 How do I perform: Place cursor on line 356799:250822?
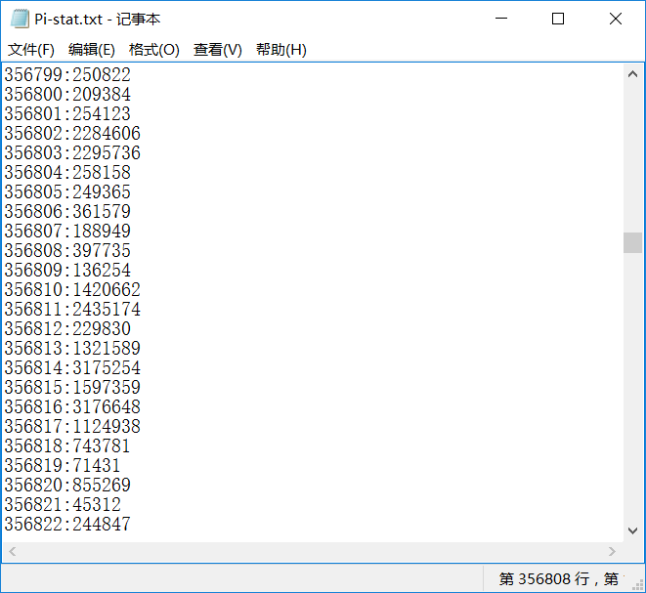pos(67,75)
